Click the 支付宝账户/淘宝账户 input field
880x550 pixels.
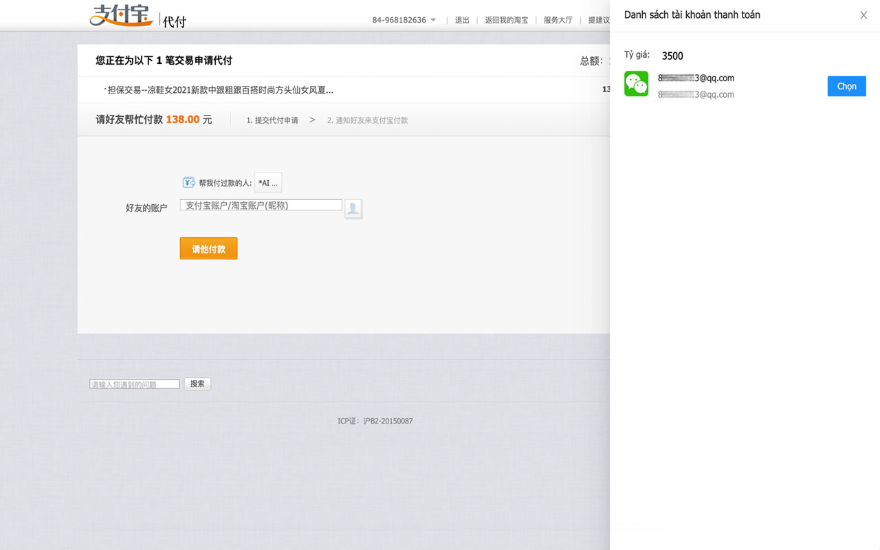tap(260, 204)
